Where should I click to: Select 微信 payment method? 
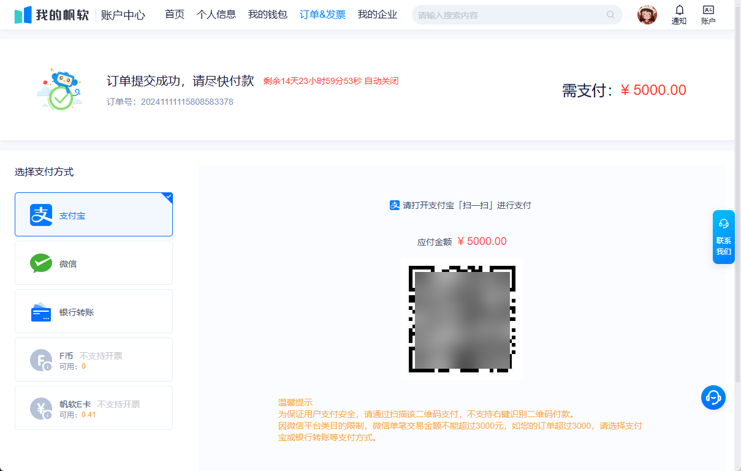tap(94, 263)
